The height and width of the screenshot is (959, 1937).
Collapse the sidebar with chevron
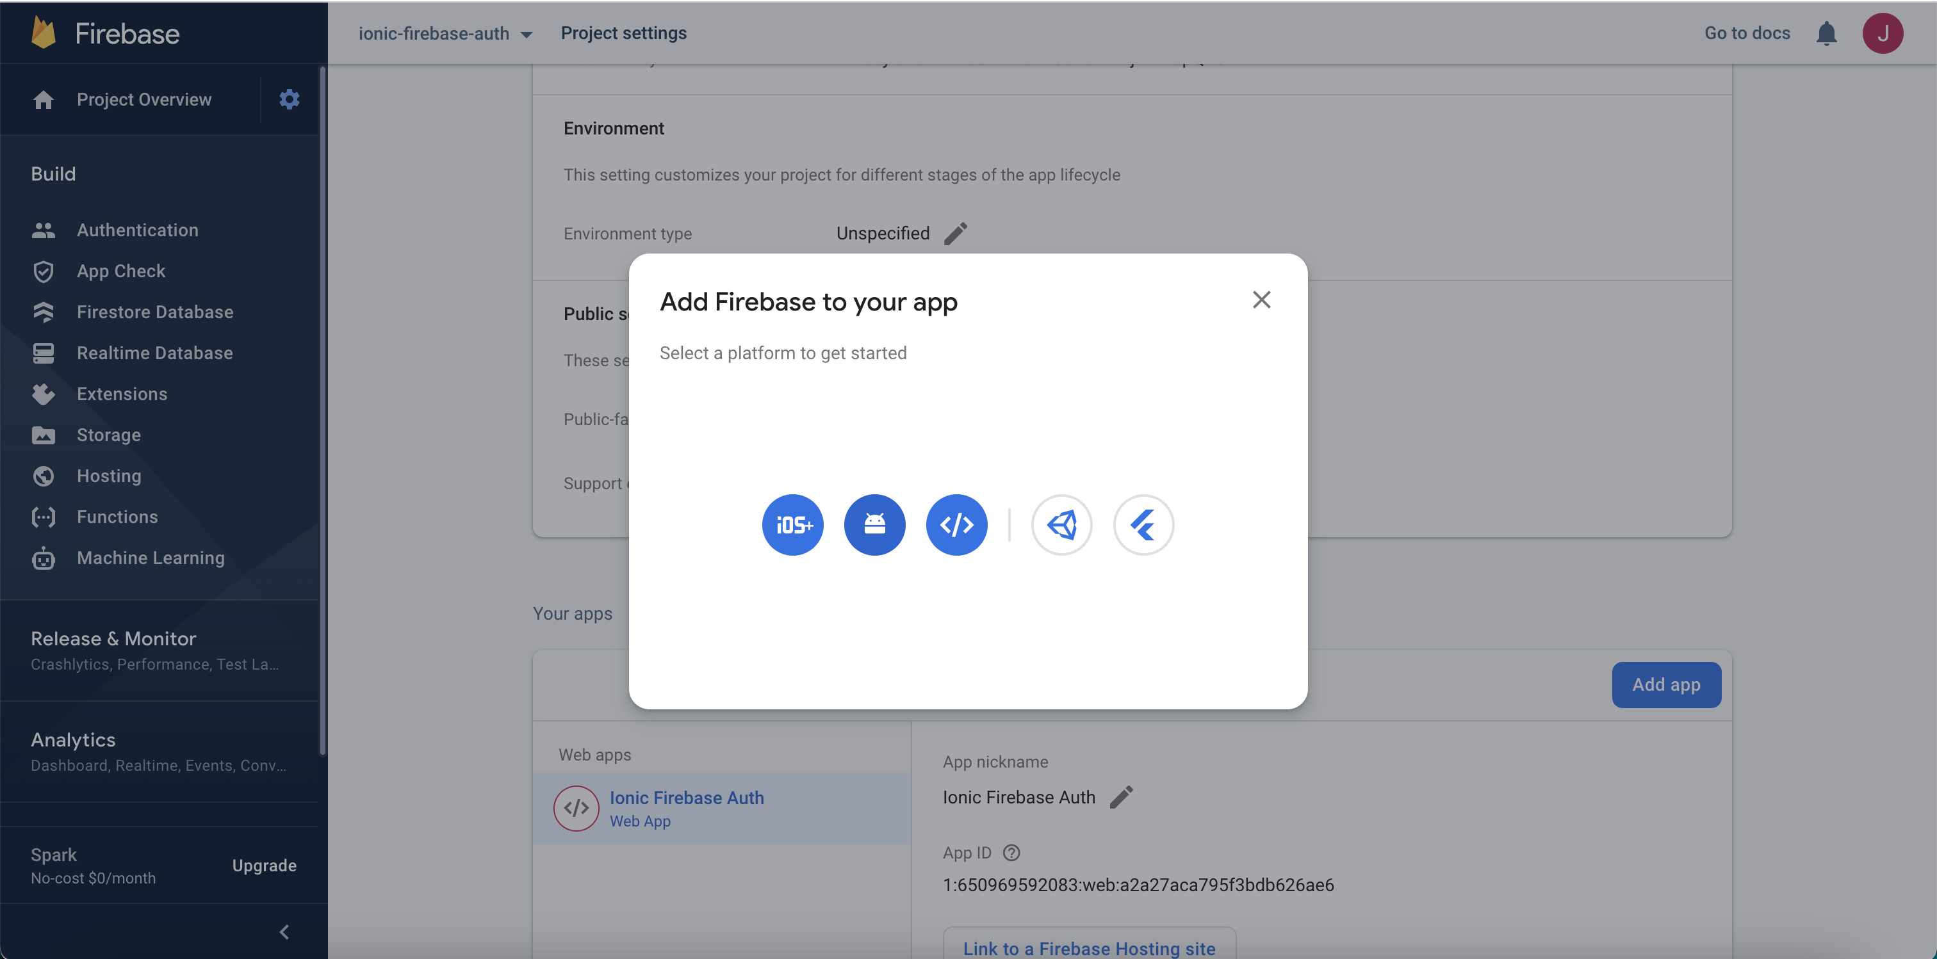284,932
